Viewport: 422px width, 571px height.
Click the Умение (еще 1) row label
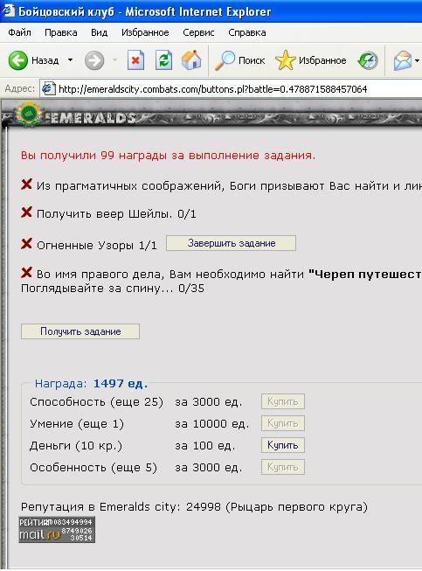click(77, 424)
